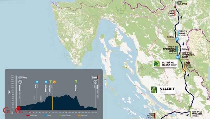
Task: Click start circle badge in elevation profile
Action: [20, 82]
